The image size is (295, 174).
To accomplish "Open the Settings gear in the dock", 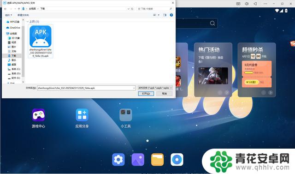I will [118, 160].
